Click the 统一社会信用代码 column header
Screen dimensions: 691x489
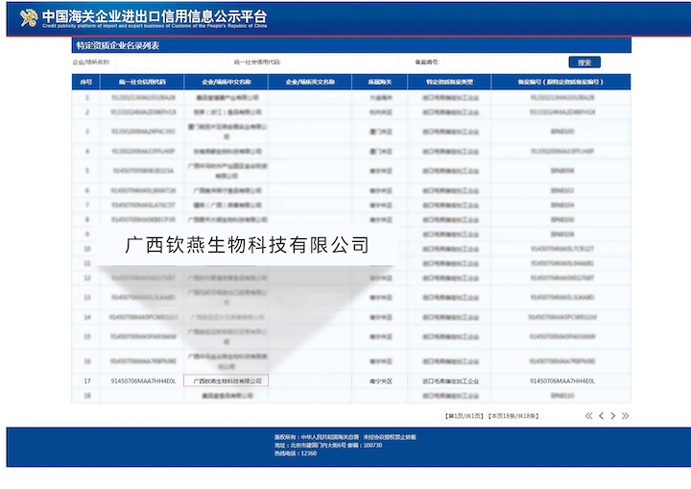tap(142, 82)
